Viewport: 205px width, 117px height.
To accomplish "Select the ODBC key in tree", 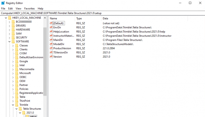I will pyautogui.click(x=23, y=77).
